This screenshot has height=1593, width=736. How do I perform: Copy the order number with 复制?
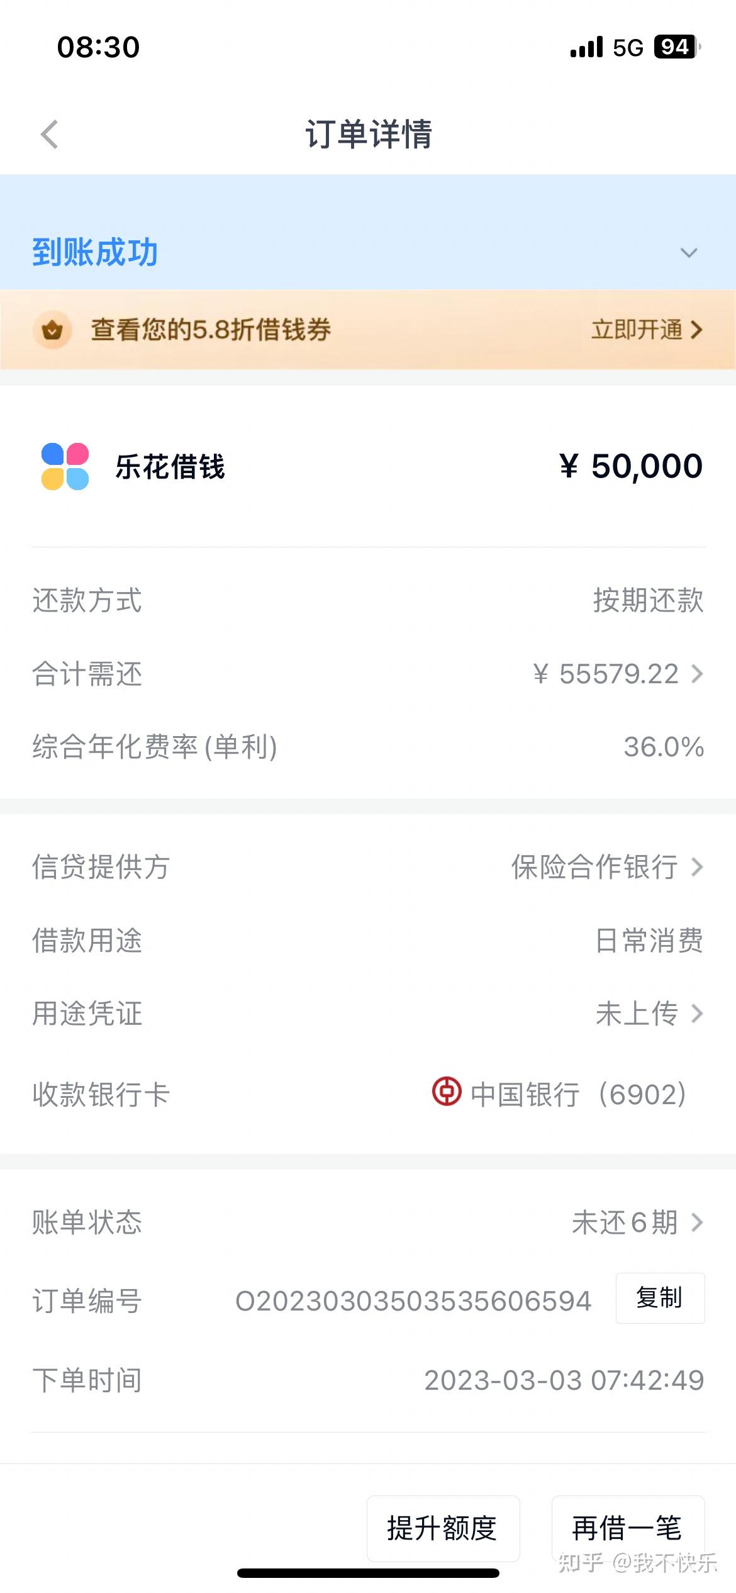(660, 1298)
